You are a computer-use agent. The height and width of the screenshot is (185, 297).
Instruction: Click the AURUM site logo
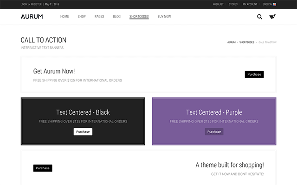32,17
